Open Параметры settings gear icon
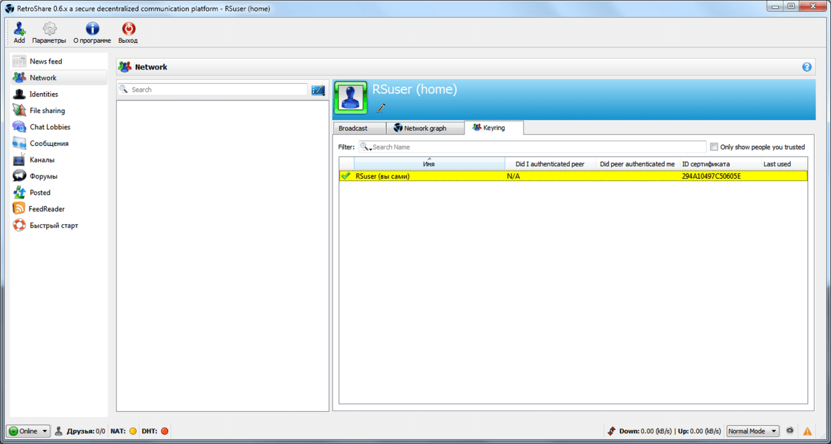Viewport: 831px width, 444px height. 49,29
